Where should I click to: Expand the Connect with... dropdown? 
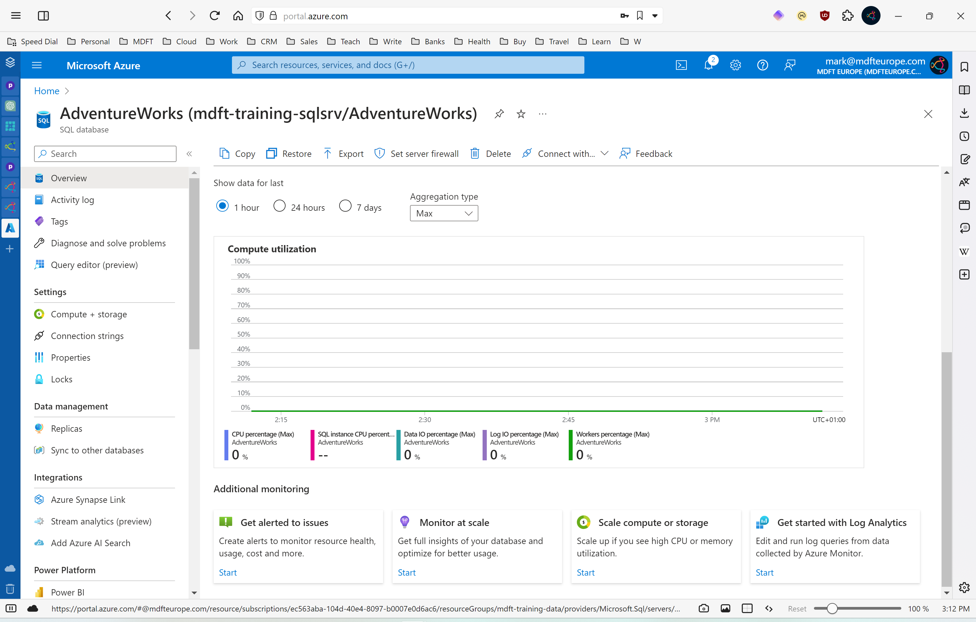[x=605, y=153]
